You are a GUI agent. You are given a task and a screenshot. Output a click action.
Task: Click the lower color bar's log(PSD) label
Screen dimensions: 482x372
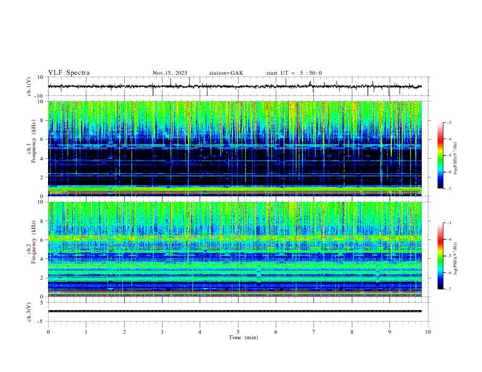[456, 258]
